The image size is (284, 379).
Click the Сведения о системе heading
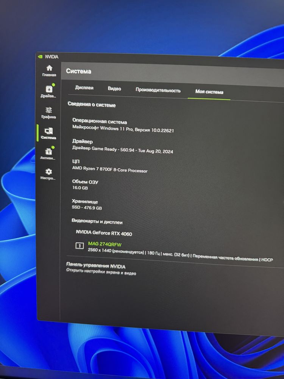(x=92, y=105)
